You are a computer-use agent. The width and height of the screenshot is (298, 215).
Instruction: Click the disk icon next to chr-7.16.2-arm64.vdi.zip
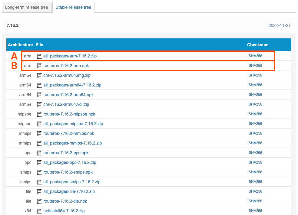40,105
